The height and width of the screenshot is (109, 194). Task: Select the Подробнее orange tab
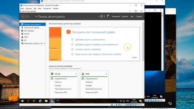click(55, 55)
